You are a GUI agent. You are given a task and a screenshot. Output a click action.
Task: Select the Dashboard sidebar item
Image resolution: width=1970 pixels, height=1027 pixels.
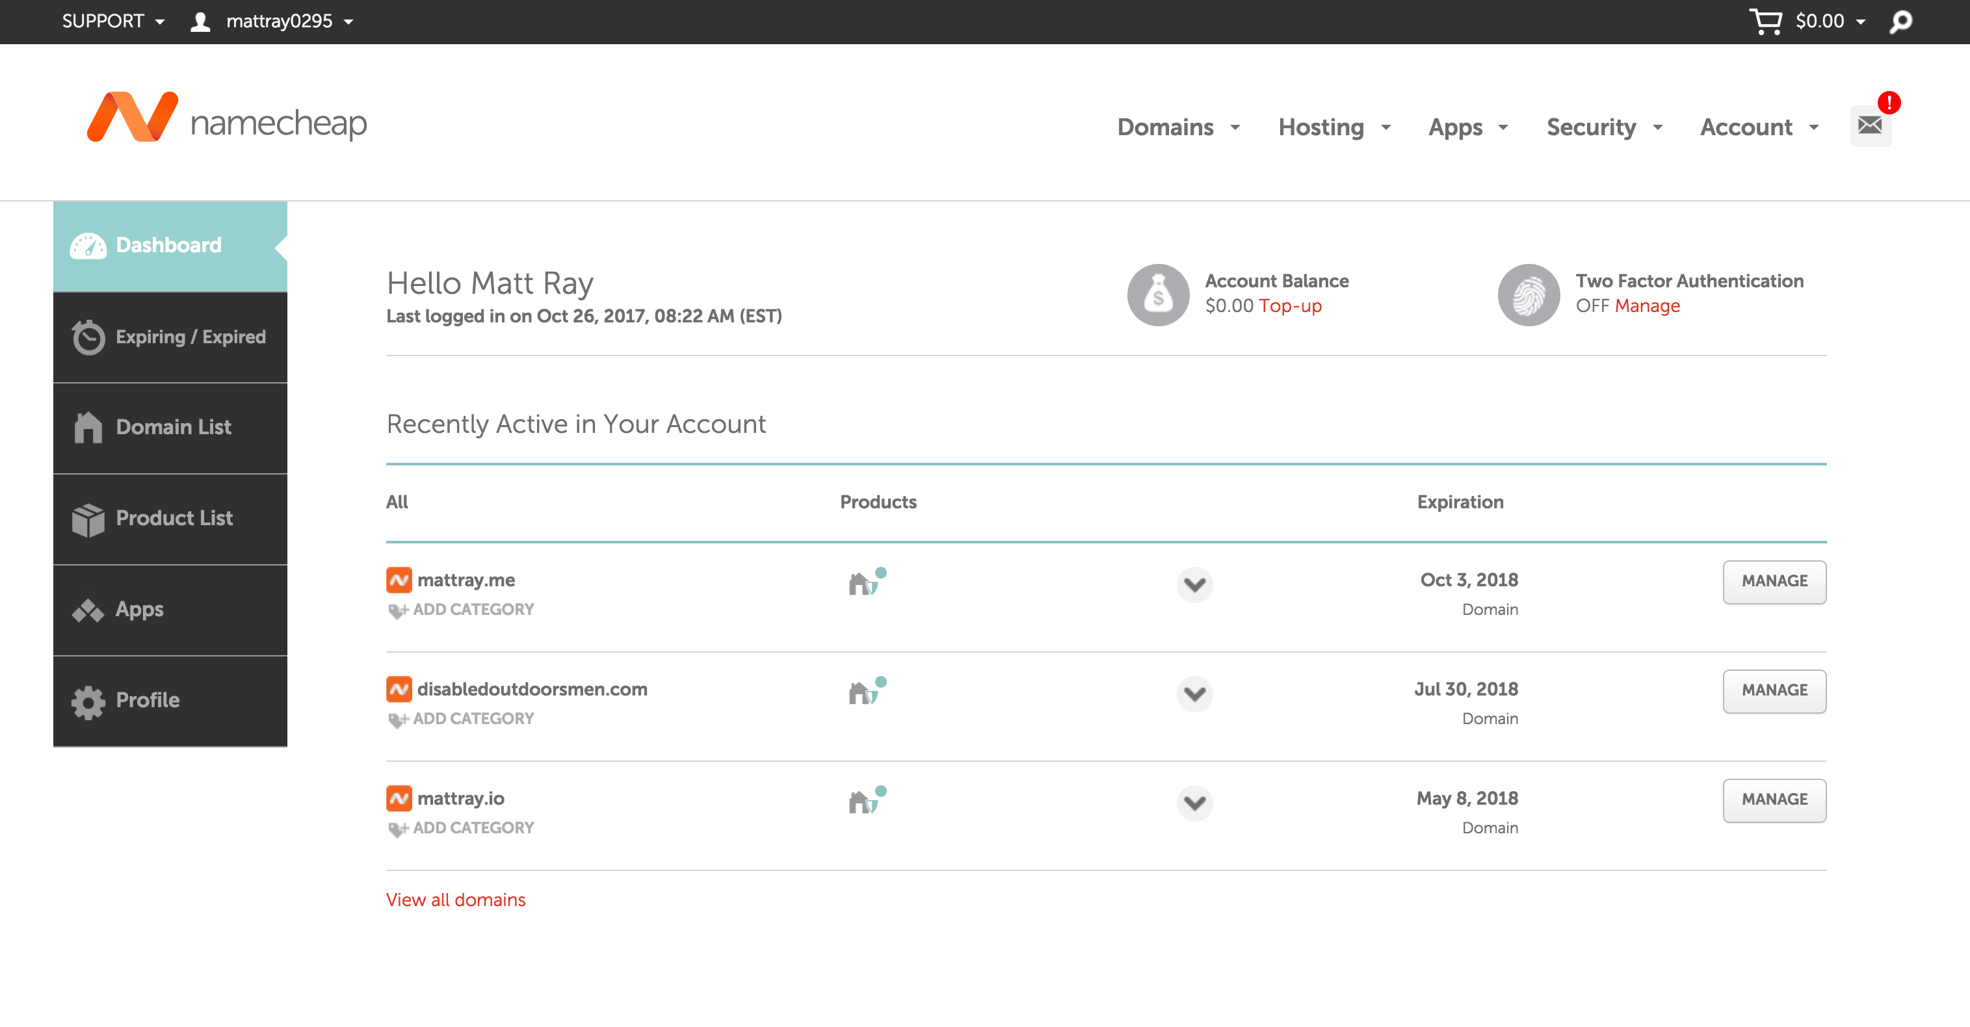pos(170,246)
